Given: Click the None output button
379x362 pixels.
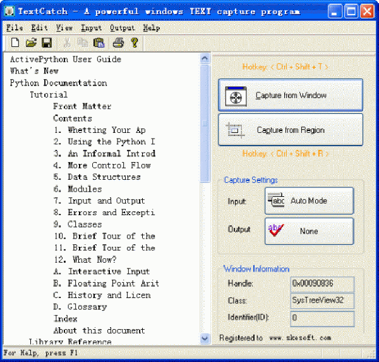Looking at the screenshot, I should [x=309, y=231].
